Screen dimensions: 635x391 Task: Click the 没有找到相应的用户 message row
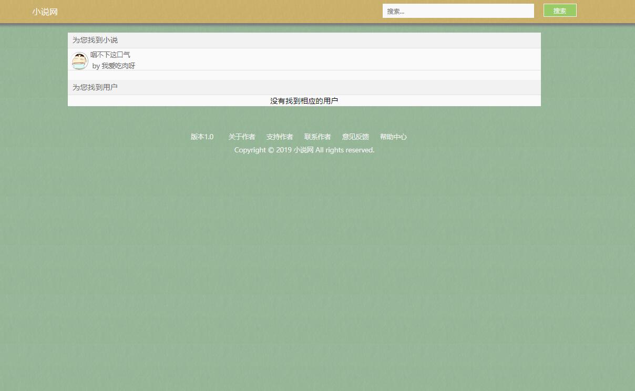304,100
